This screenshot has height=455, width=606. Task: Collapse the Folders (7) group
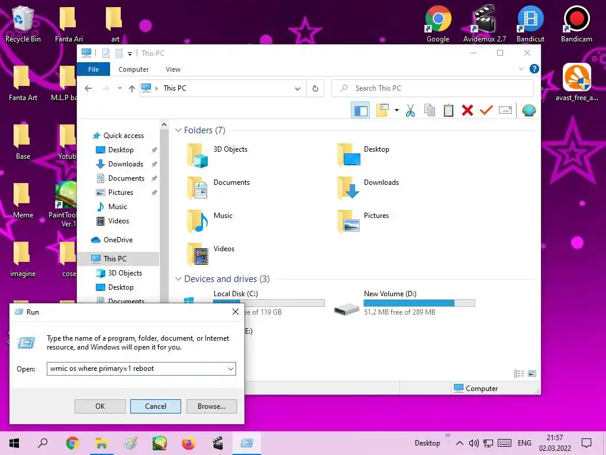[x=178, y=130]
